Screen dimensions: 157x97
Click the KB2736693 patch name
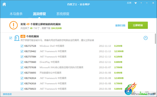(30, 73)
